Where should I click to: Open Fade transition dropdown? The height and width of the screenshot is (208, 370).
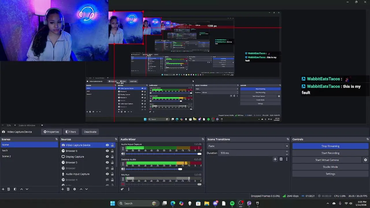248,146
